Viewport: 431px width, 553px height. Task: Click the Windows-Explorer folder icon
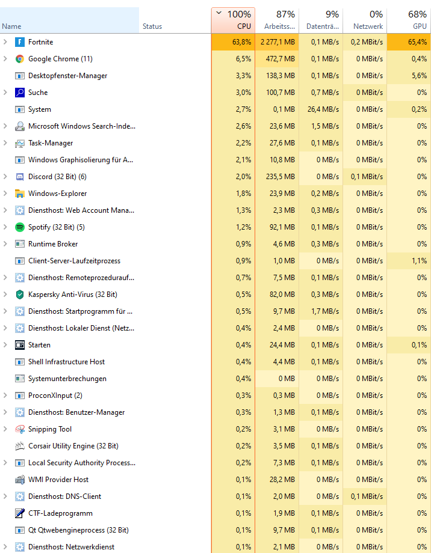[x=20, y=194]
